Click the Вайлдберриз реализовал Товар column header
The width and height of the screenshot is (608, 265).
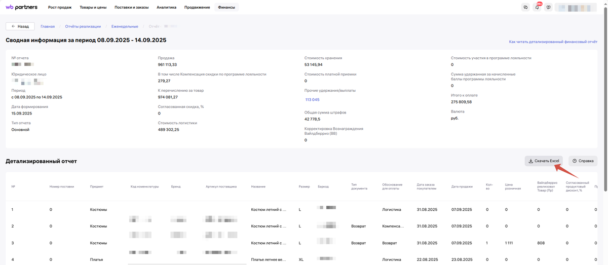coord(548,187)
